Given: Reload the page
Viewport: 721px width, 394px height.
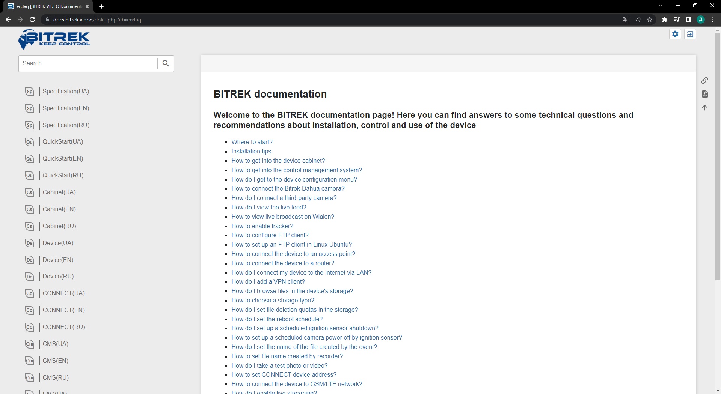Looking at the screenshot, I should coord(32,20).
